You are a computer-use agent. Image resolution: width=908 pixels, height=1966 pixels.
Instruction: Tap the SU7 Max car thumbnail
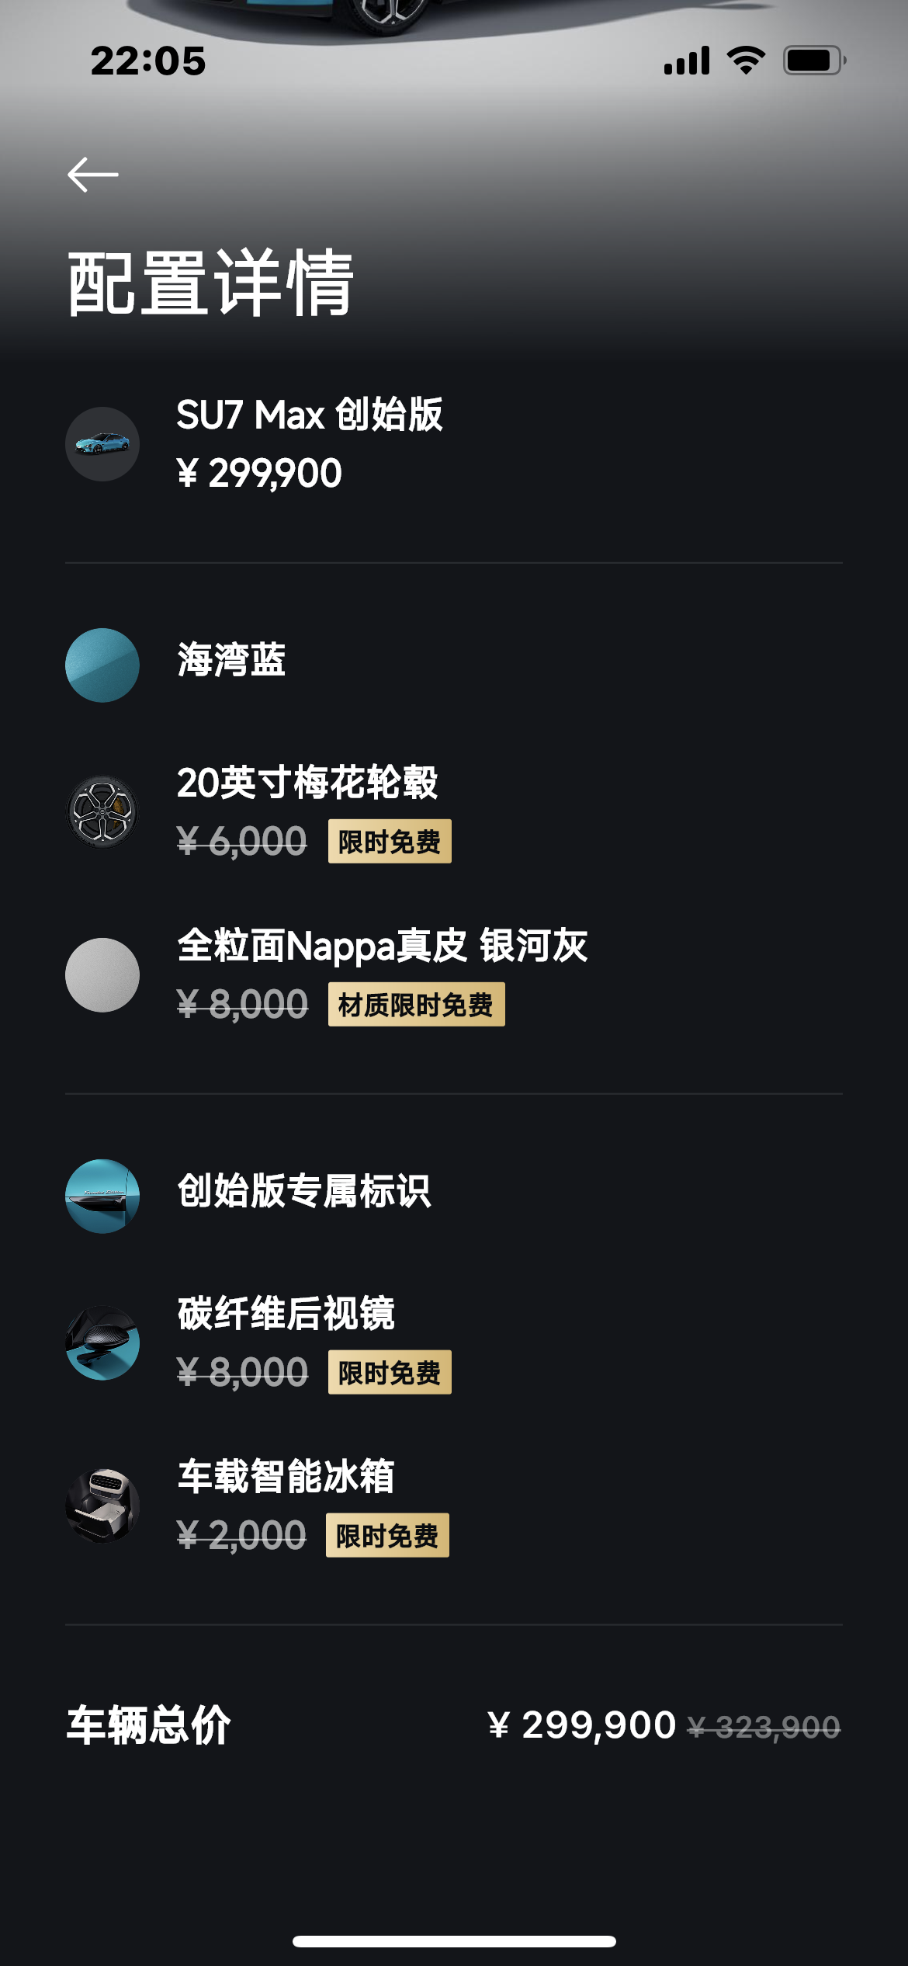point(102,444)
